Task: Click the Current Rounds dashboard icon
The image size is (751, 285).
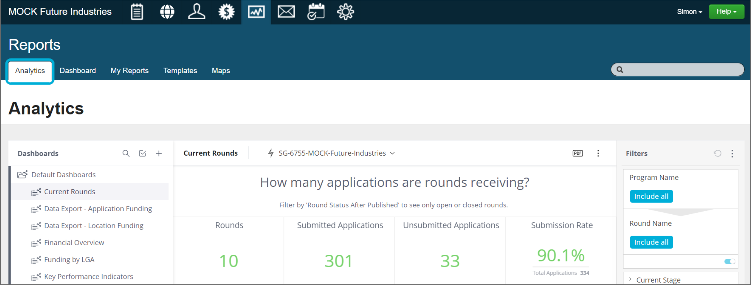Action: [x=36, y=192]
